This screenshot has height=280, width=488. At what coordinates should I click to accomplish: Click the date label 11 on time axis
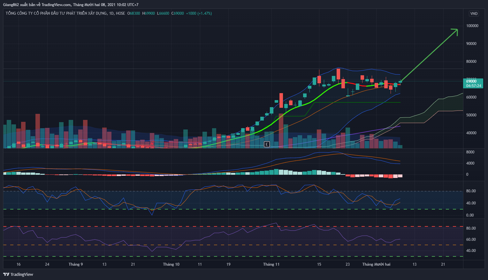point(200,264)
